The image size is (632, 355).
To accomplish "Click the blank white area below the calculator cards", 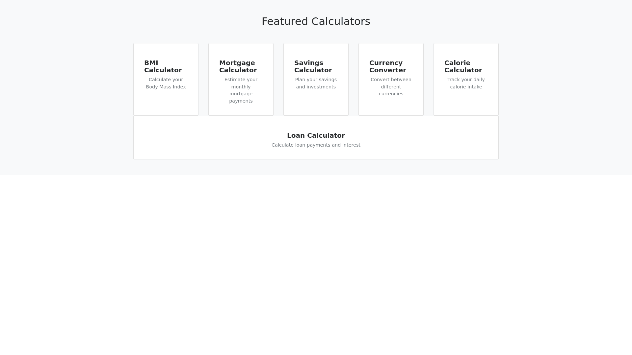I will [x=316, y=263].
